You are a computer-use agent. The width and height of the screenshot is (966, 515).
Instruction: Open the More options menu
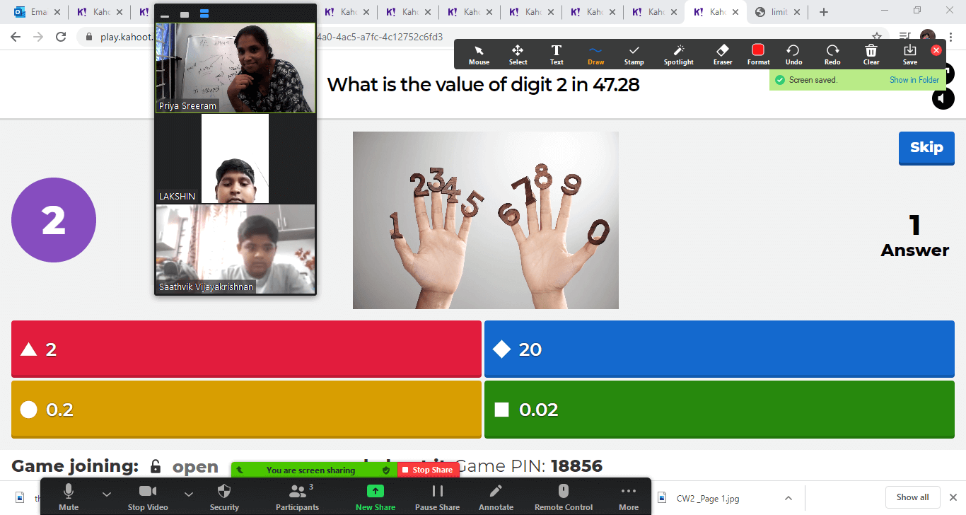(628, 497)
